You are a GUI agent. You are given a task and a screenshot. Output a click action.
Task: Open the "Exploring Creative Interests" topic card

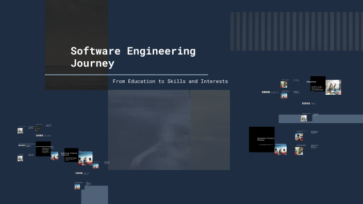pyautogui.click(x=71, y=155)
